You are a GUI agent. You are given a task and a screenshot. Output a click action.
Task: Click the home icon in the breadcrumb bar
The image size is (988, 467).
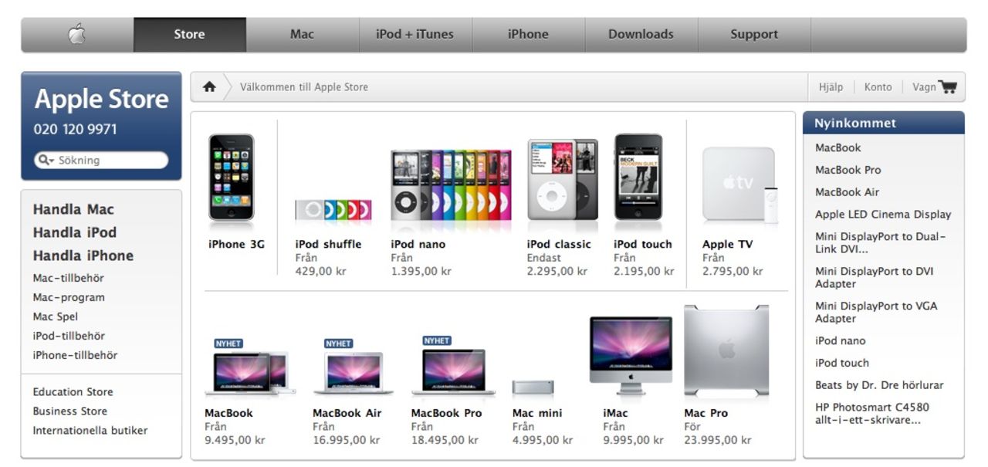point(209,86)
